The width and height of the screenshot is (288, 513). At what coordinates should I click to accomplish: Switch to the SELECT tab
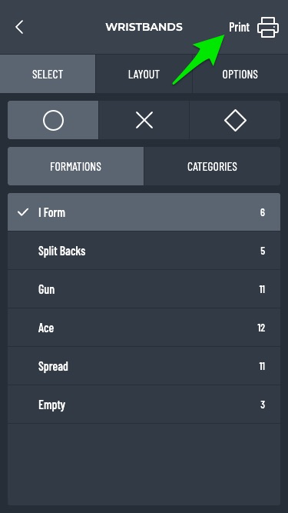[x=48, y=74]
